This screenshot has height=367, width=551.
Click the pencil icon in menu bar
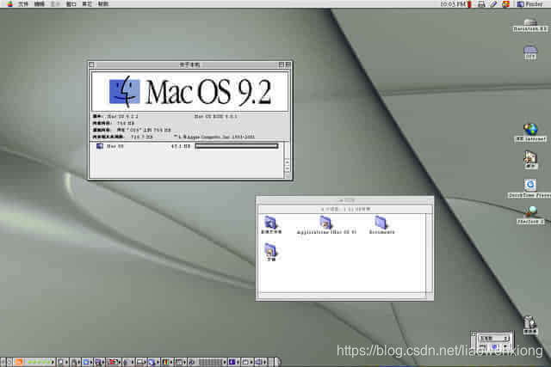(x=493, y=4)
